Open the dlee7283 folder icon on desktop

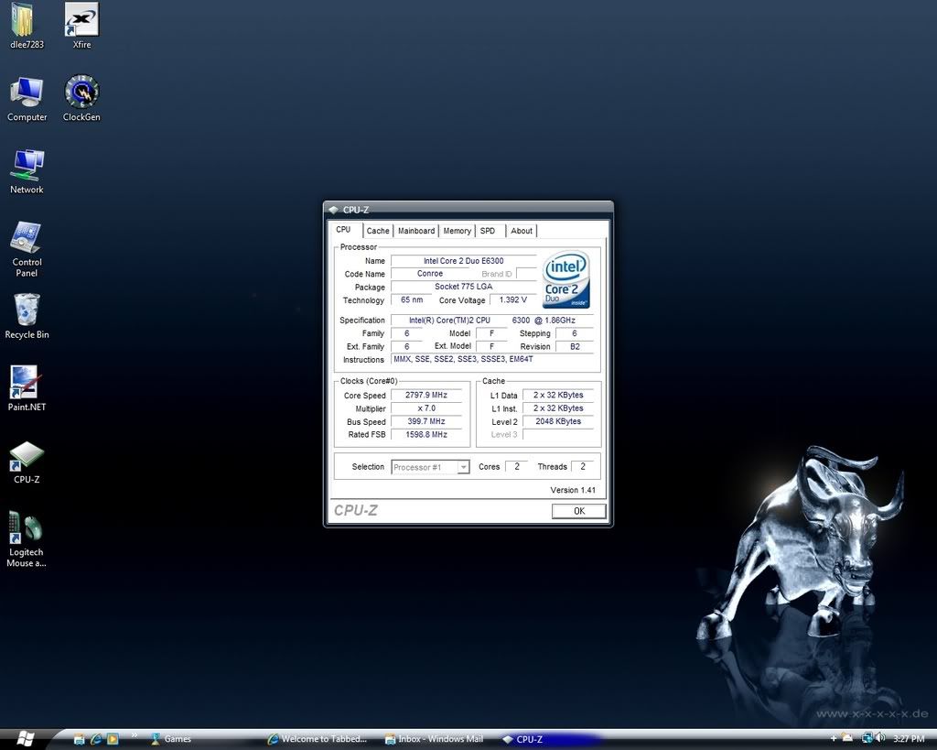tap(27, 26)
